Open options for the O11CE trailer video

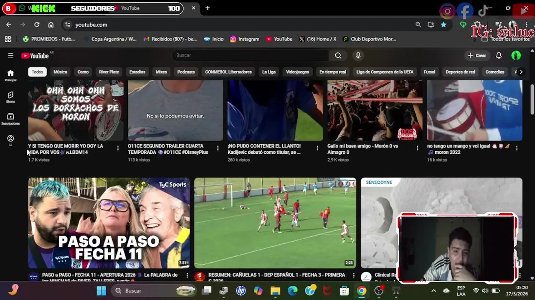coord(218,148)
